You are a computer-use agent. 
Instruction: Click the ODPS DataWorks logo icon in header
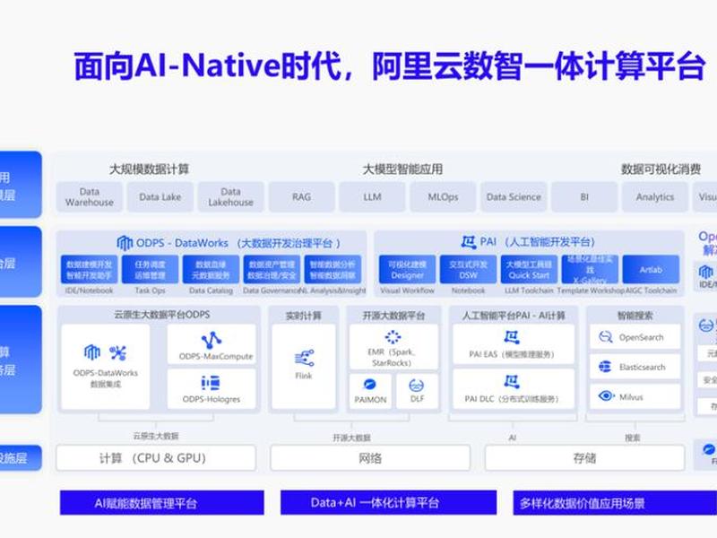coord(125,243)
